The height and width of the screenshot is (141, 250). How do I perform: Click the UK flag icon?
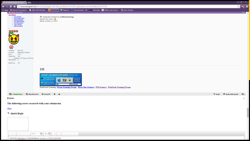coord(11,47)
